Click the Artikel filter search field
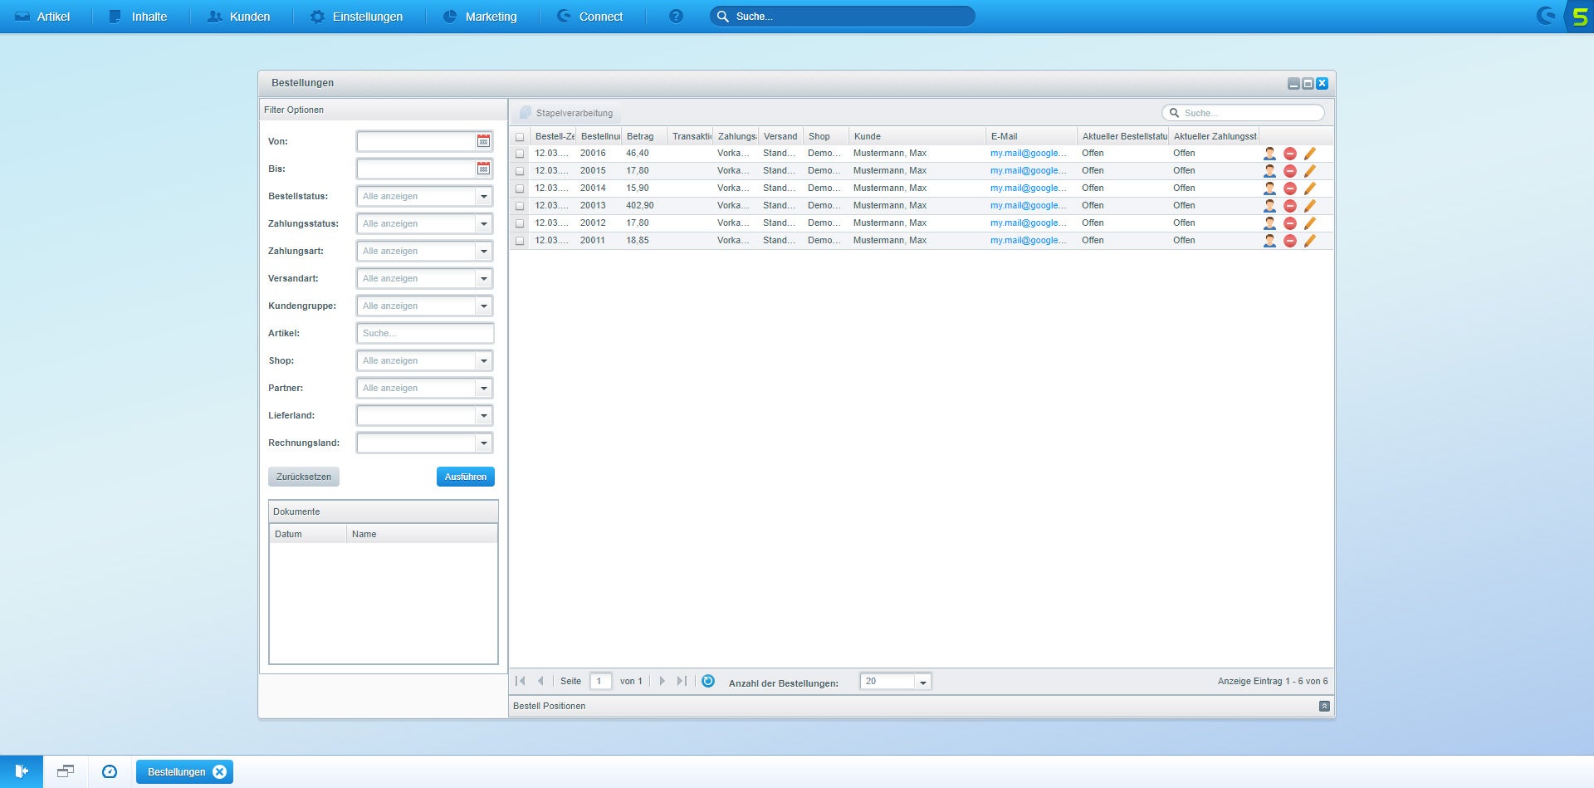1594x788 pixels. click(425, 334)
